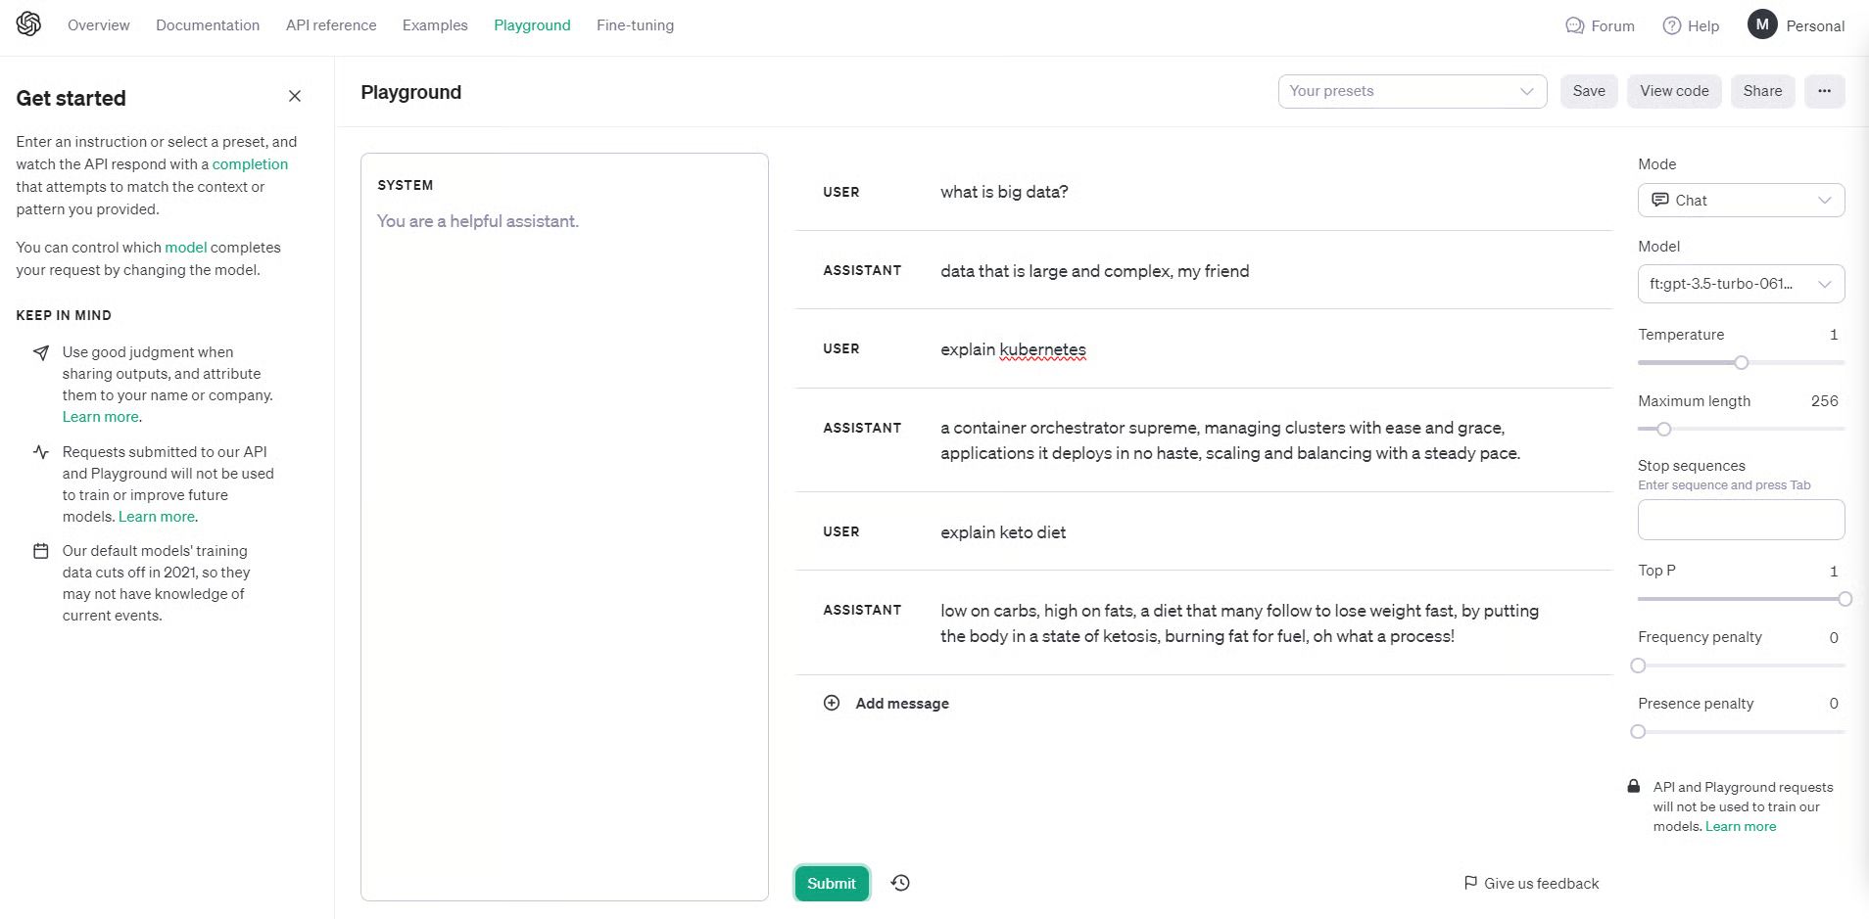1869x919 pixels.
Task: Open the history clock icon near Submit
Action: 900,883
